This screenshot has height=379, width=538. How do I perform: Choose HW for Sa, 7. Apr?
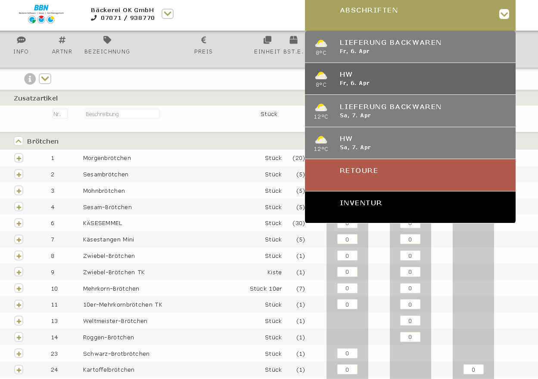point(410,143)
